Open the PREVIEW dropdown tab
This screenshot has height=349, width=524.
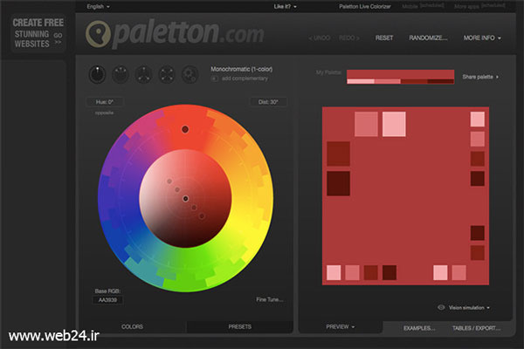(340, 326)
